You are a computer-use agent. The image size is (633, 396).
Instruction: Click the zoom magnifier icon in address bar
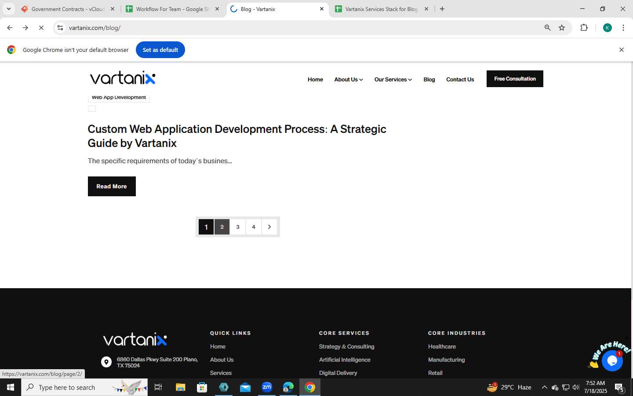pyautogui.click(x=547, y=28)
